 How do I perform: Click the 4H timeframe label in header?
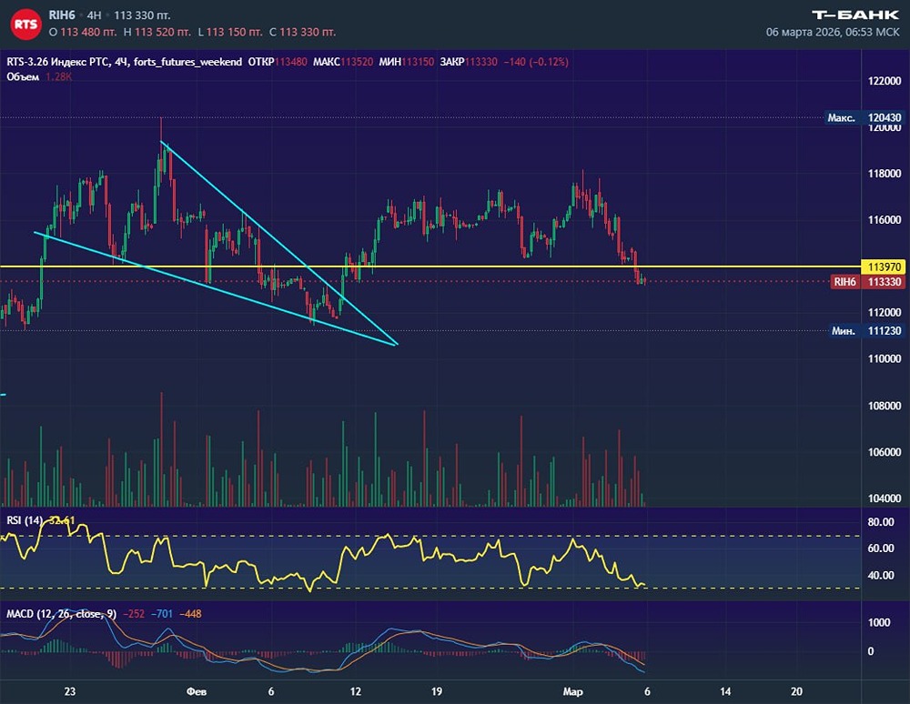94,15
